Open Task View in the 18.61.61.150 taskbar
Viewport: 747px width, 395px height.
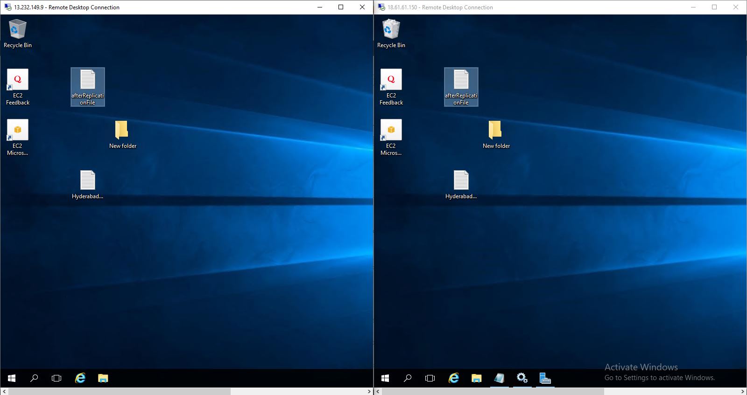(x=430, y=378)
